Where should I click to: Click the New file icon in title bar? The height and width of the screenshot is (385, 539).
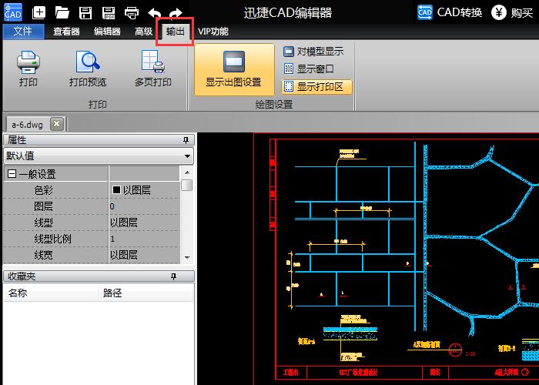point(39,12)
